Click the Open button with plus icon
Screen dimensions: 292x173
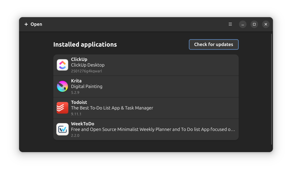click(x=33, y=24)
